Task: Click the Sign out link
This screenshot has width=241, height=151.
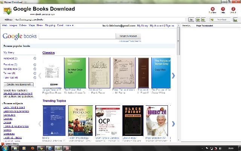Action: coord(170,26)
